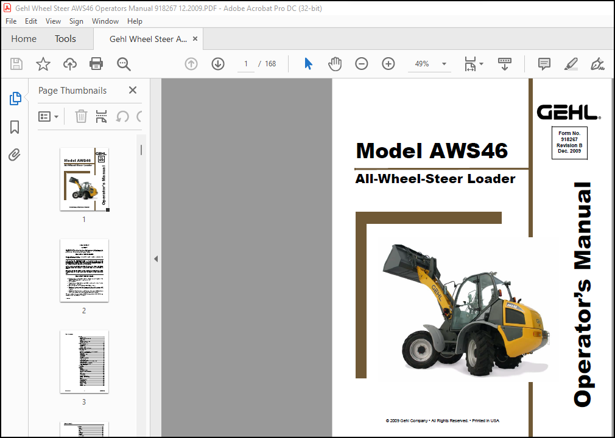Screen dimensions: 615x438
Task: Select the Gehl Wheel Steer document tab
Action: [148, 39]
